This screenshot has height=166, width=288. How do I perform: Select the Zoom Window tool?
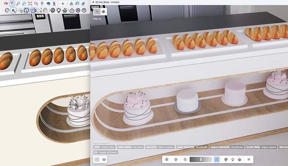(24, 3)
